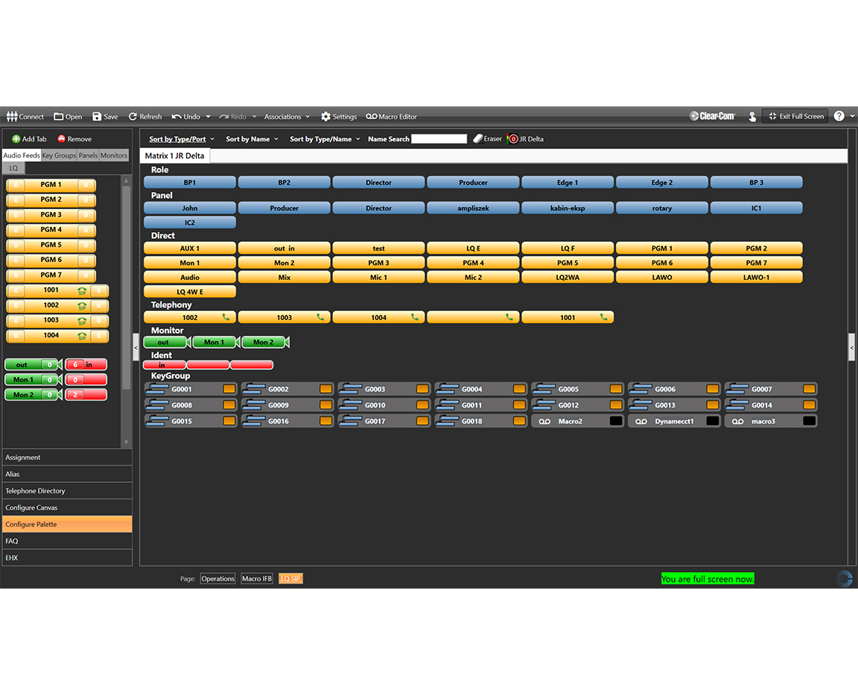858x695 pixels.
Task: Expand the right side panel arrow handle
Action: [851, 347]
